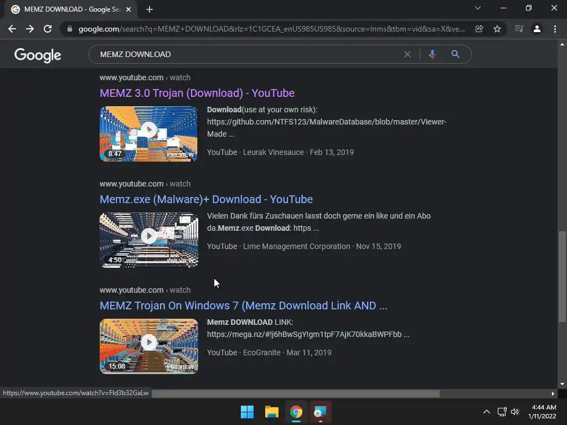Open the tab search chevron
Viewport: 567px width, 425px height.
point(478,8)
